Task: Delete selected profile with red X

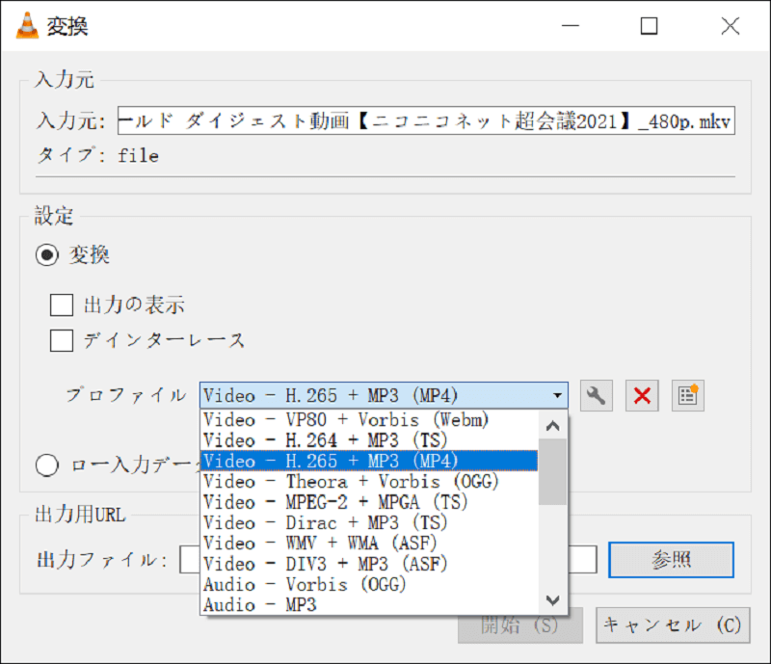Action: point(642,395)
